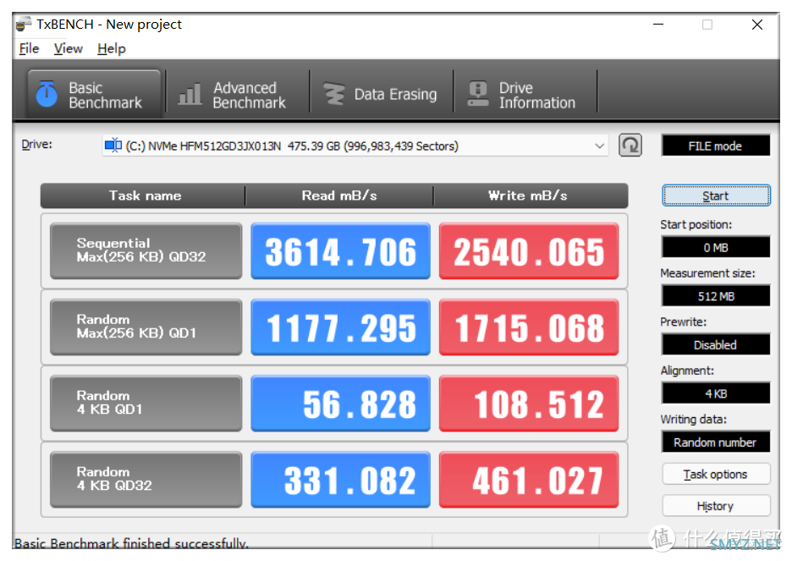Click 4 KB QD32 read result 331.082

point(340,480)
